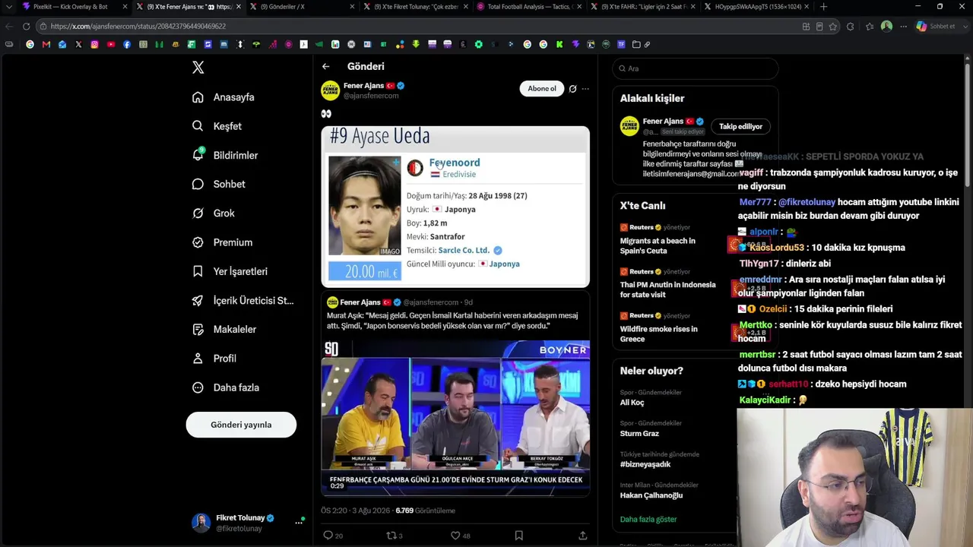Play the quoted video of the TV panel

(455, 418)
